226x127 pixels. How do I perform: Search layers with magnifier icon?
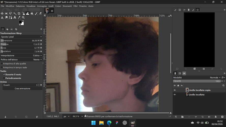223,86
